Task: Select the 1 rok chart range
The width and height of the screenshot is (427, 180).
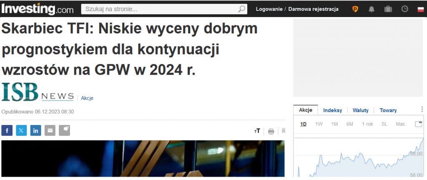Action: [367, 124]
